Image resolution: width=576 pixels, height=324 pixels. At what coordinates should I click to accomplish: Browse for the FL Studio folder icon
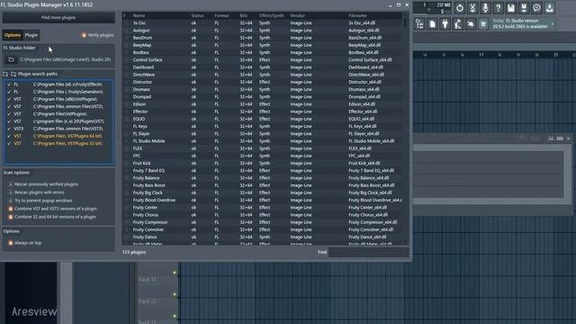tap(12, 59)
